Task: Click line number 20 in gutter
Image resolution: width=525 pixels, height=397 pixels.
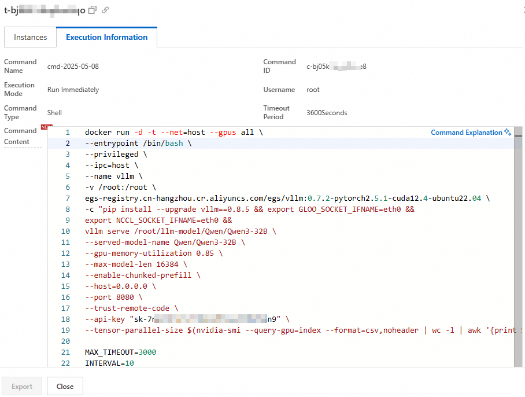Action: (x=66, y=341)
